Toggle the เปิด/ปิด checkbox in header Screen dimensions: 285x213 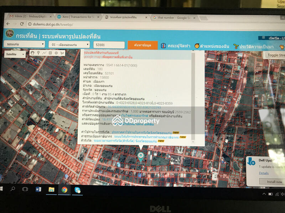pyautogui.click(x=263, y=38)
